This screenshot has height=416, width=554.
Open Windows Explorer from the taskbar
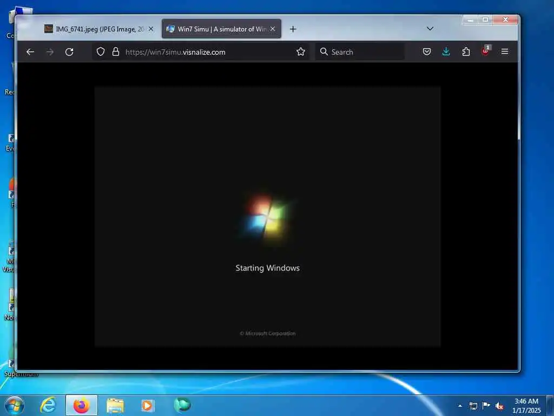pos(115,405)
